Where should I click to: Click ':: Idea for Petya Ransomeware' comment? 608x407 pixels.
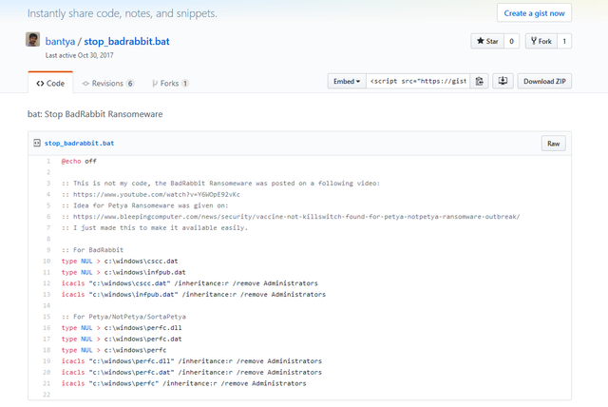144,205
